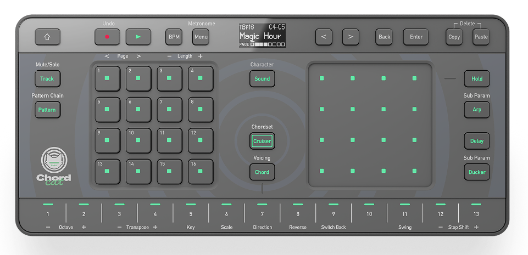The width and height of the screenshot is (528, 255).
Task: Toggle the Hold button
Action: coord(476,78)
